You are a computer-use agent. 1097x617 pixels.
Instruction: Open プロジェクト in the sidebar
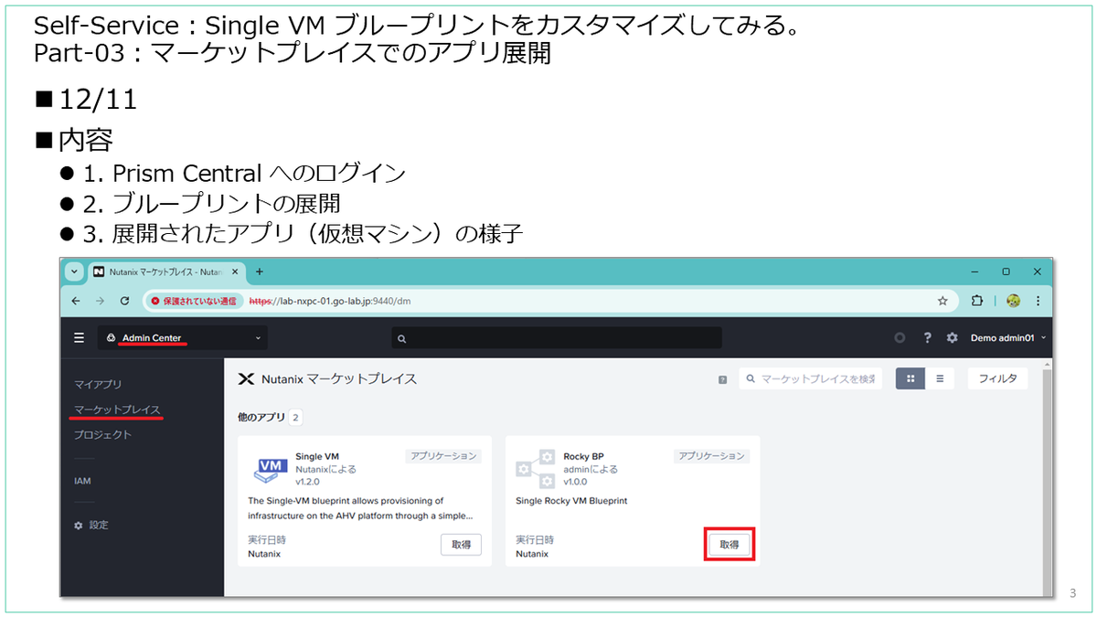(x=102, y=434)
